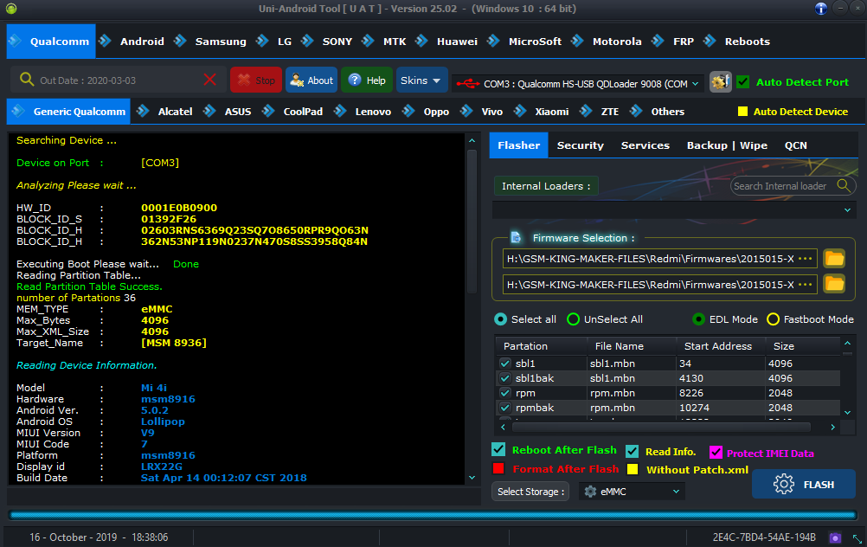Click the firmware selection file icon
The height and width of the screenshot is (547, 867).
click(516, 238)
